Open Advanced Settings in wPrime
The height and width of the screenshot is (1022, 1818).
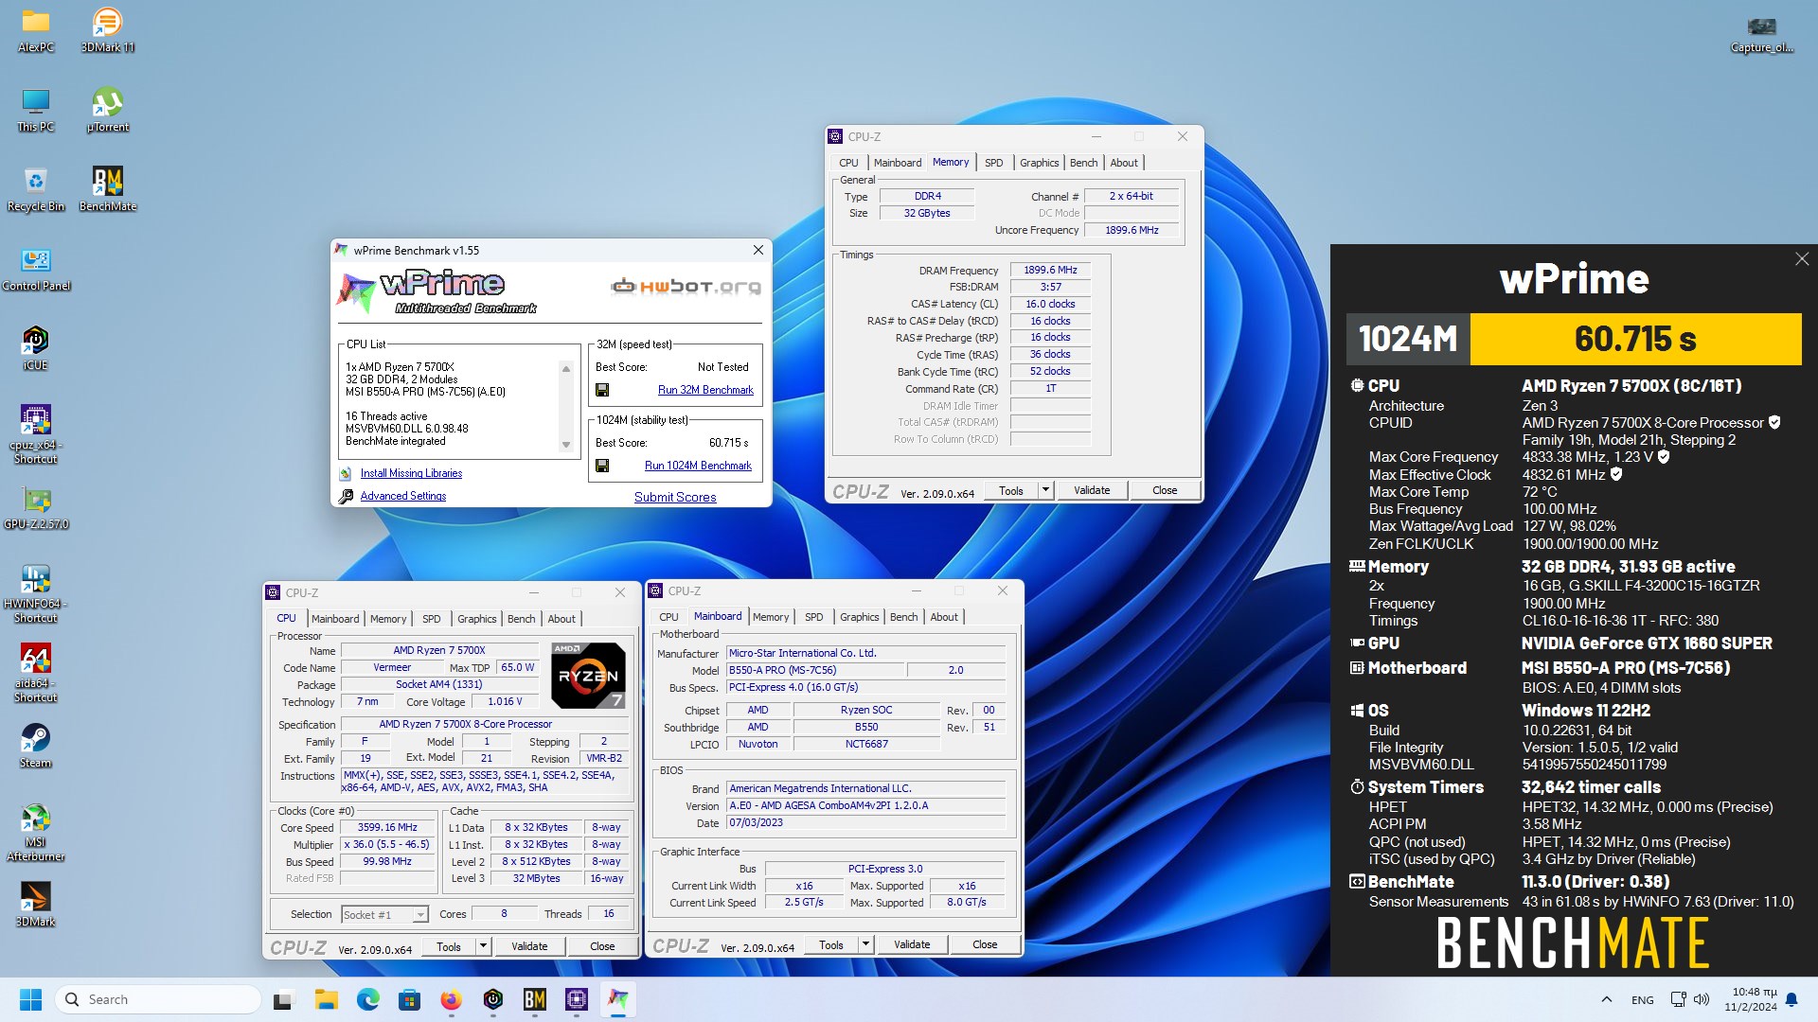pyautogui.click(x=402, y=496)
